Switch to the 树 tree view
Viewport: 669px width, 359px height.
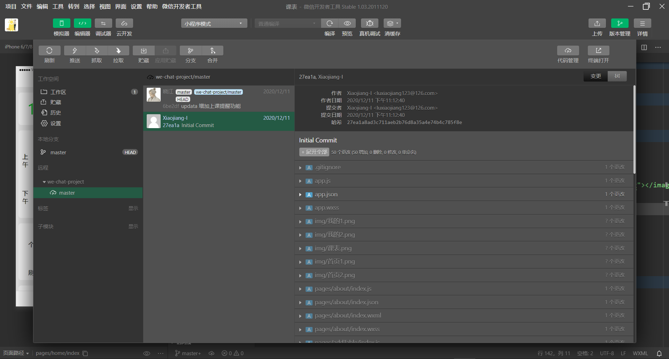click(x=617, y=76)
